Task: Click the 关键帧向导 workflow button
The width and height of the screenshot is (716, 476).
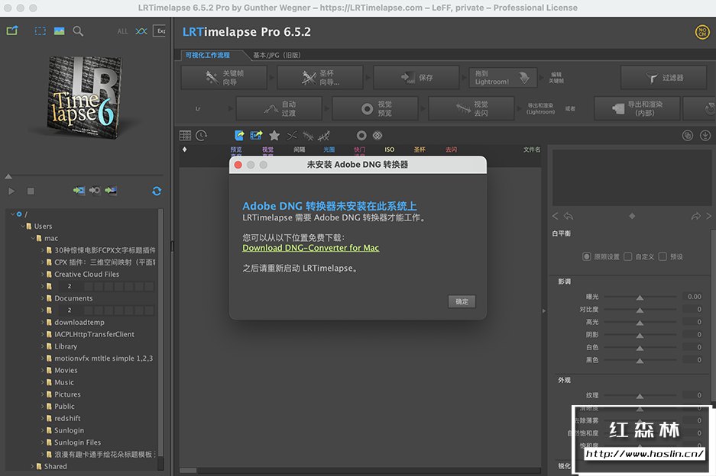Action: point(224,78)
